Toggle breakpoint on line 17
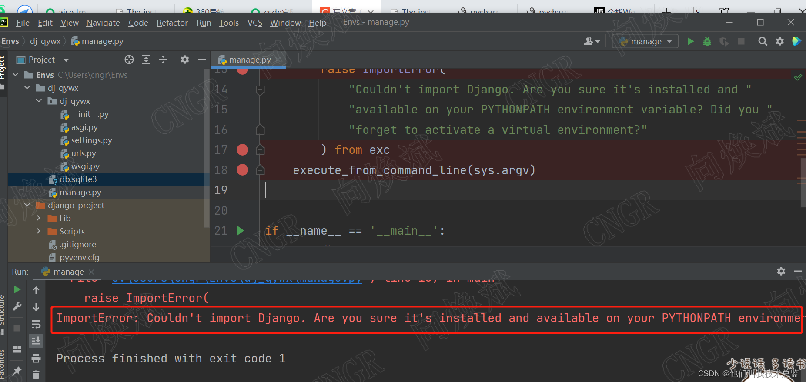Viewport: 806px width, 382px height. click(242, 150)
